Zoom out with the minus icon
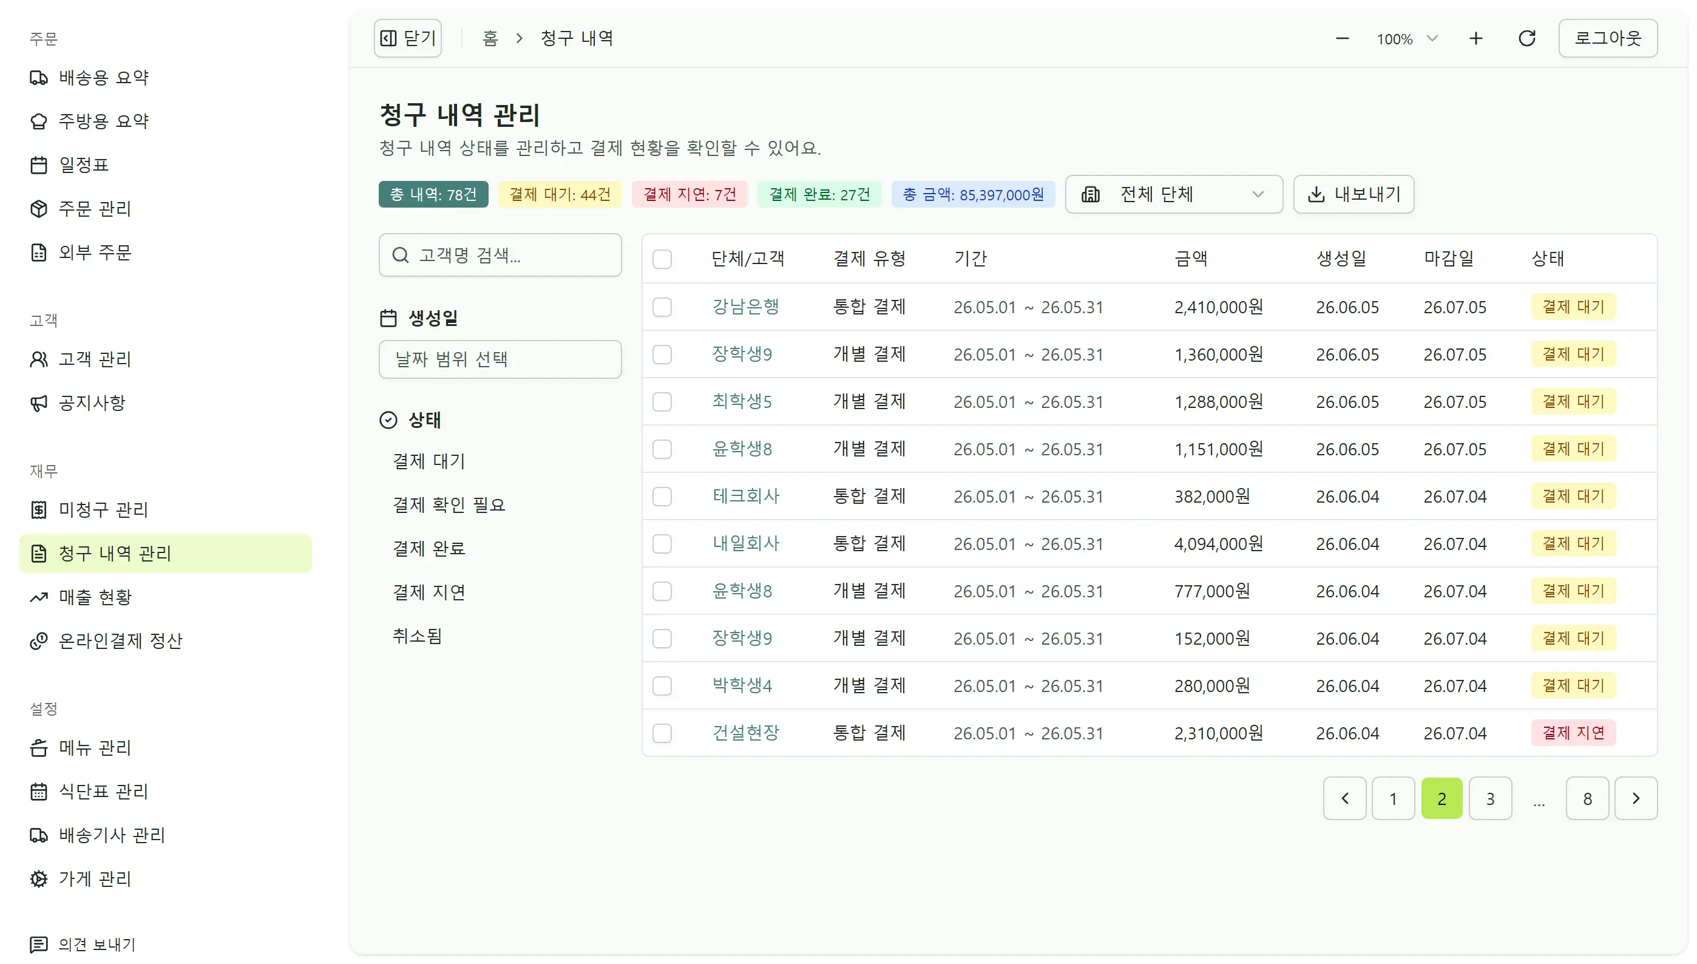The height and width of the screenshot is (964, 1697). coord(1343,38)
